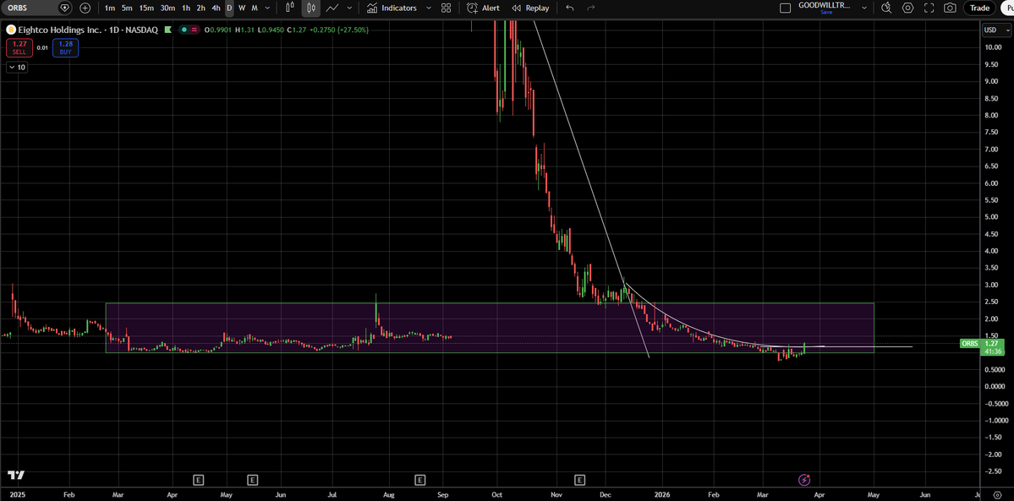The image size is (1014, 501).
Task: Enter fullscreen mode
Action: (929, 8)
